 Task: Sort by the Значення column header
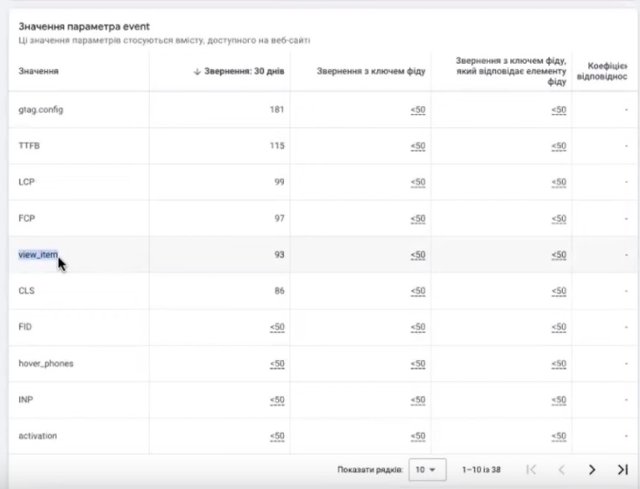[x=39, y=72]
